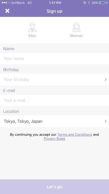This screenshot has width=109, height=194.
Task: Tap the battery icon in status bar
Action: 102,3
